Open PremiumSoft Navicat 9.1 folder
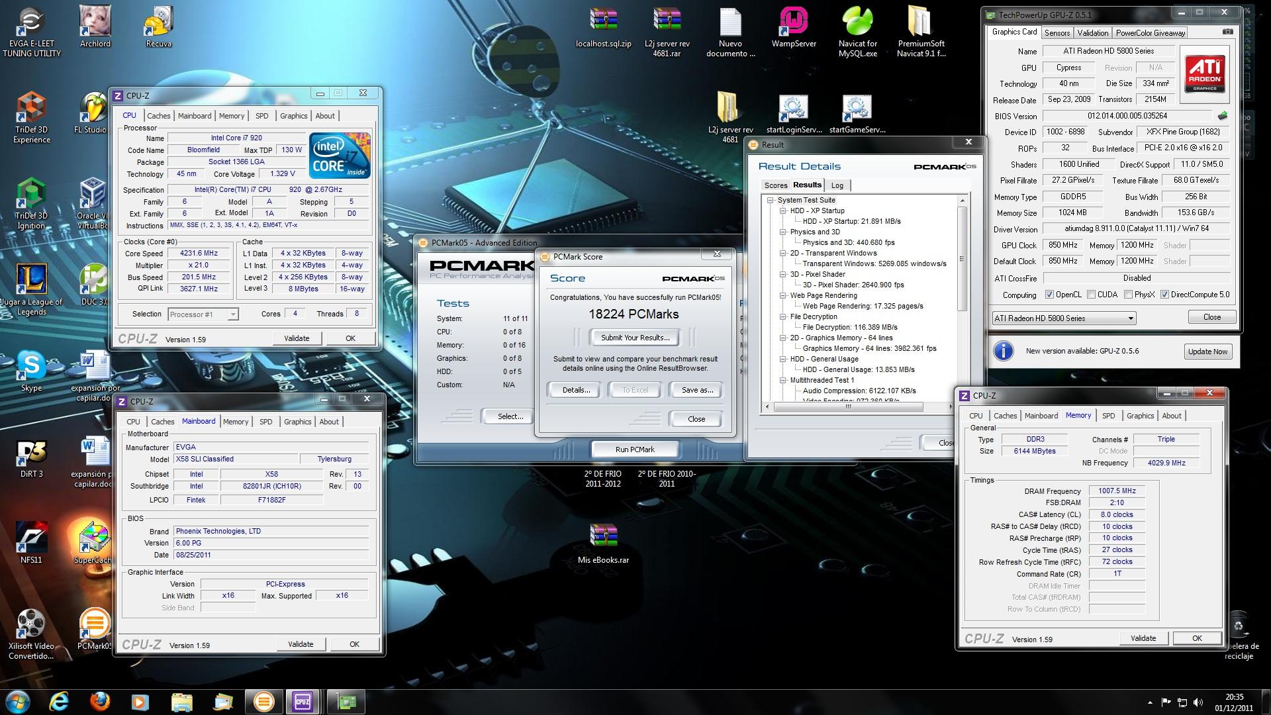 point(921,31)
